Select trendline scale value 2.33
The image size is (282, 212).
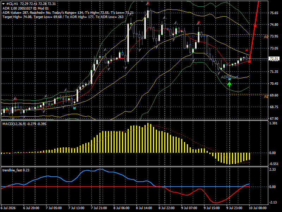click(x=272, y=170)
